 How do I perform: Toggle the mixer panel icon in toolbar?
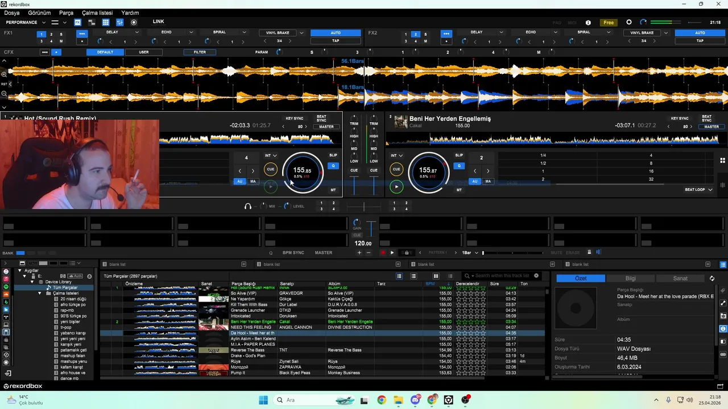tap(120, 22)
